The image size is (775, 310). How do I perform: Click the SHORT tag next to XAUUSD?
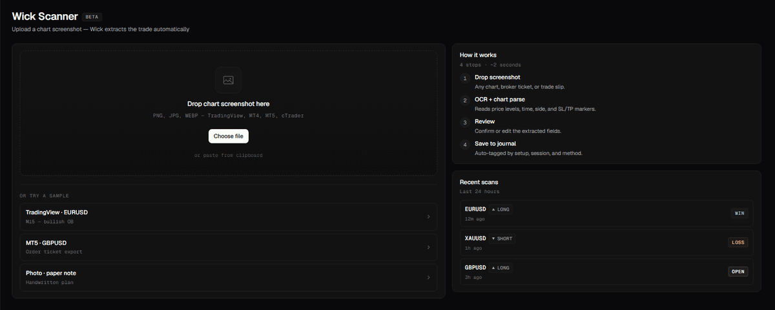tap(502, 238)
